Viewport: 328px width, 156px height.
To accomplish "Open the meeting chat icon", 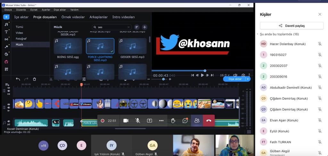I will click(185, 121).
